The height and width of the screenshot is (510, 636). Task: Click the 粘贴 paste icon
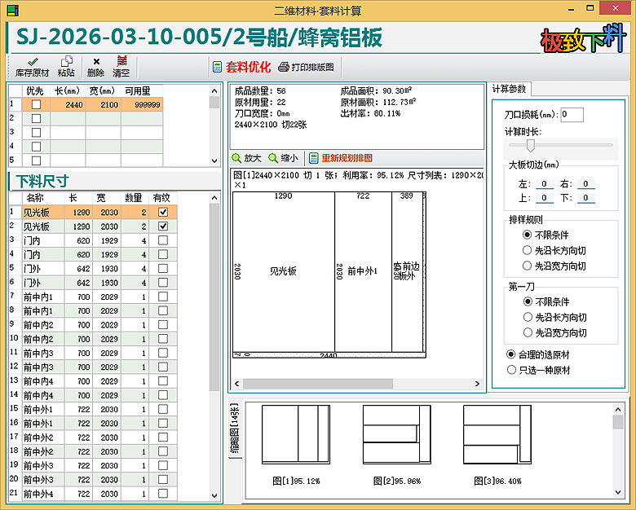tap(66, 62)
